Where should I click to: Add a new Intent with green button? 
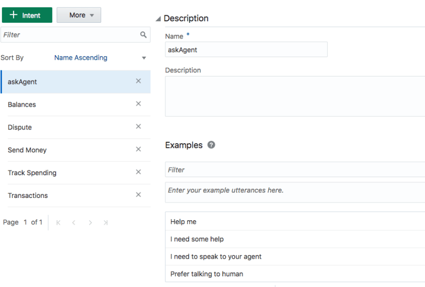coord(27,15)
